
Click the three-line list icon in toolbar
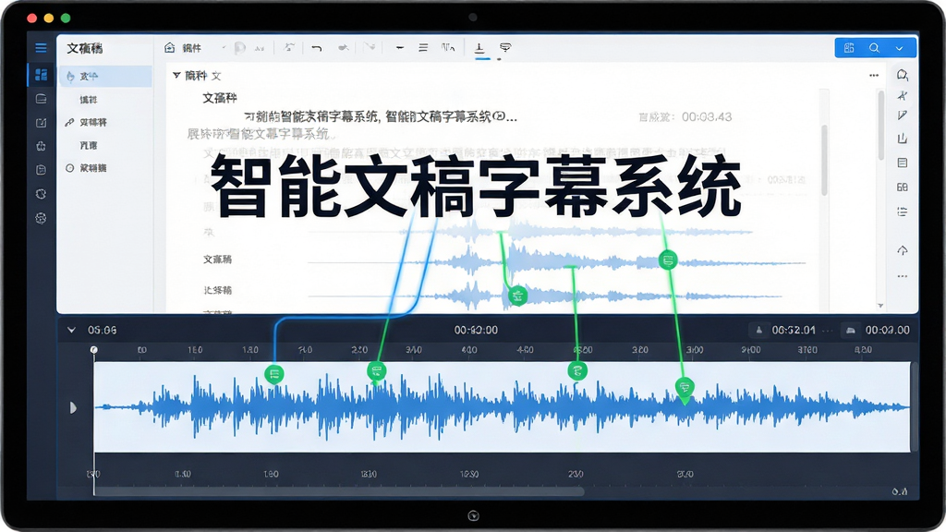point(423,48)
